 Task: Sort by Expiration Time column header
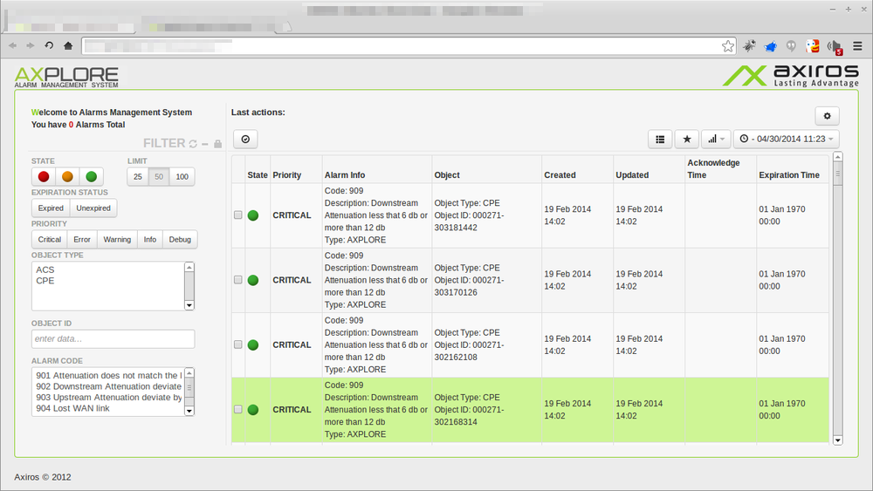click(789, 175)
